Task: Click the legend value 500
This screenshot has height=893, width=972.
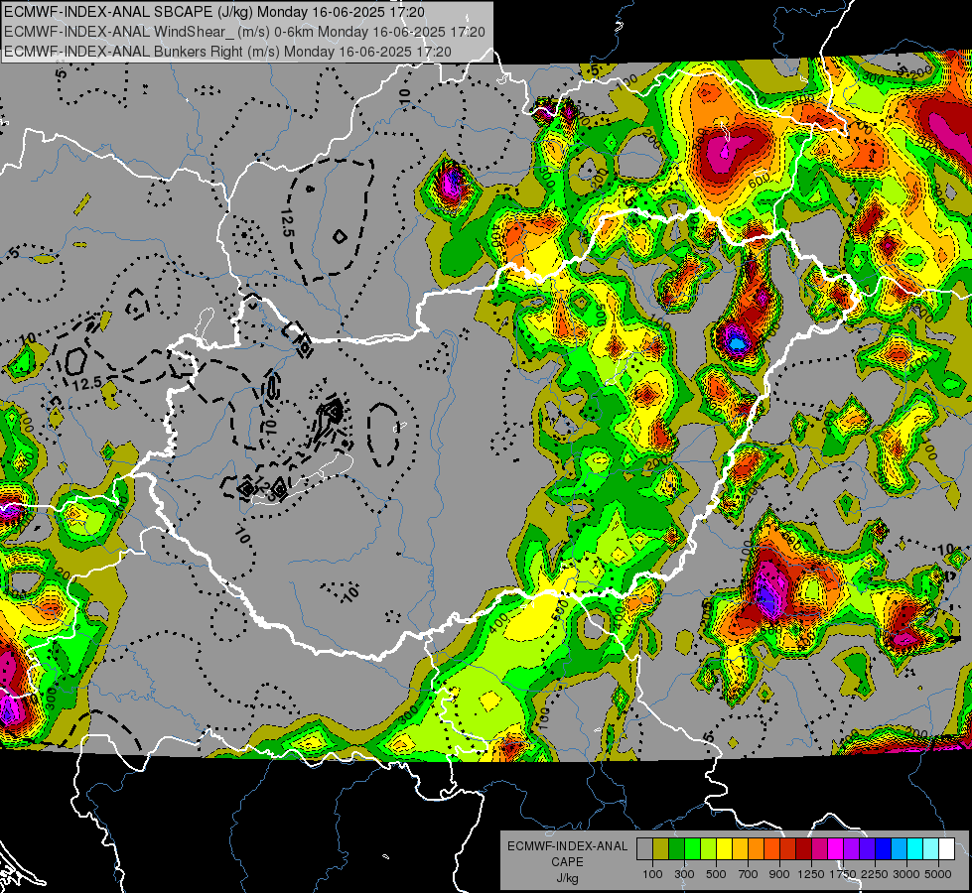Action: [716, 874]
